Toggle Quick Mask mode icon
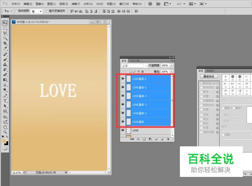This screenshot has width=252, height=186. pyautogui.click(x=5, y=149)
